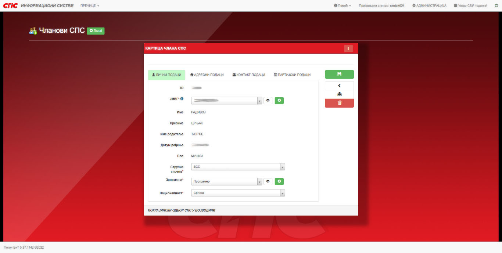The height and width of the screenshot is (253, 502).
Task: Open the Пречице shortcuts menu
Action: (x=90, y=6)
